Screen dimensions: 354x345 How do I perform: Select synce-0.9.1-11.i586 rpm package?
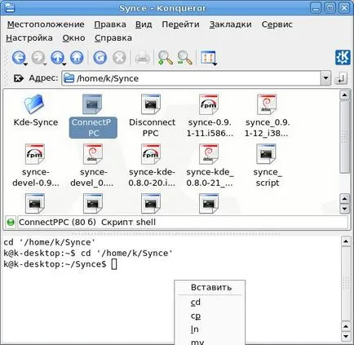(x=210, y=116)
